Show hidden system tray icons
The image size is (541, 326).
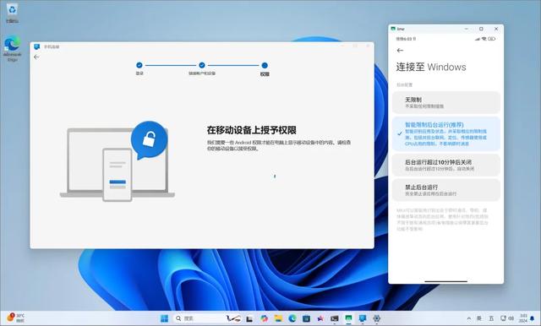point(468,318)
